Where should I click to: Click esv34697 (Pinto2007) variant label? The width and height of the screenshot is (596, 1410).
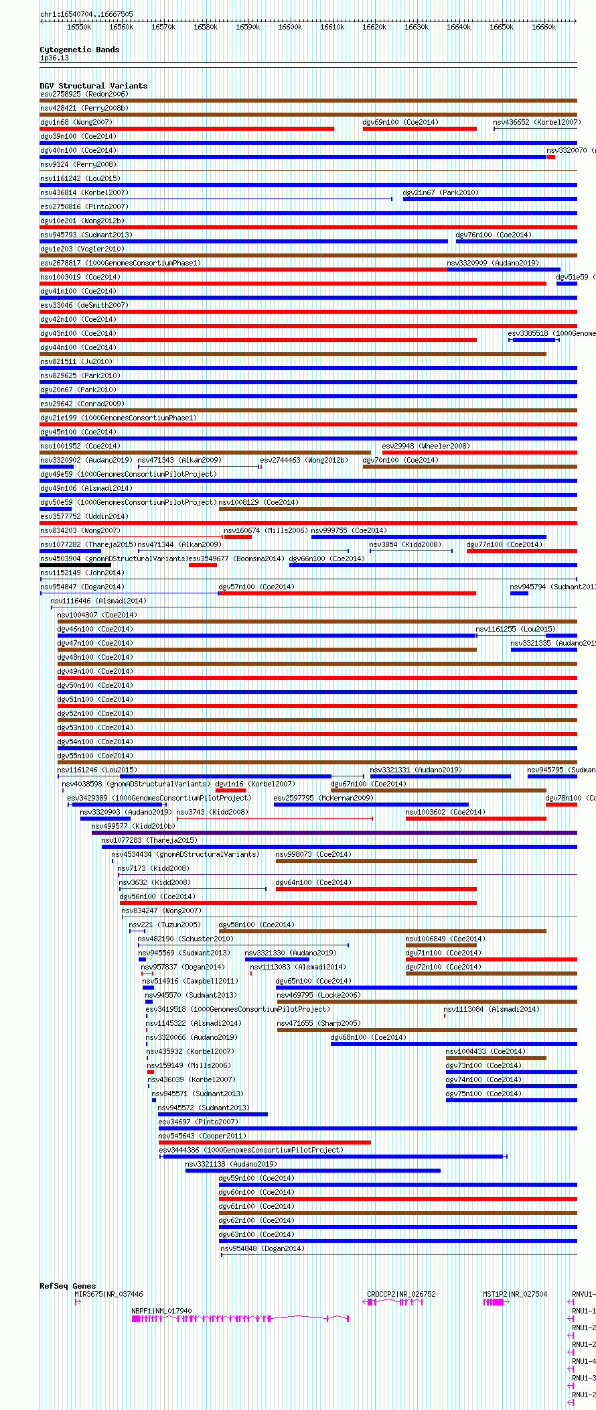click(198, 1122)
